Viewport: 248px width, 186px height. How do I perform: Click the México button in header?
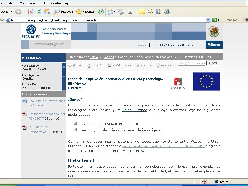(x=214, y=44)
